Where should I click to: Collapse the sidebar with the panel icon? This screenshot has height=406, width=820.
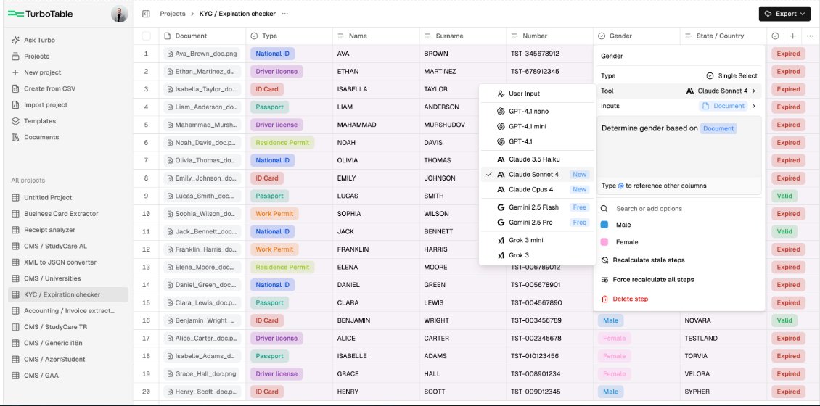(146, 14)
